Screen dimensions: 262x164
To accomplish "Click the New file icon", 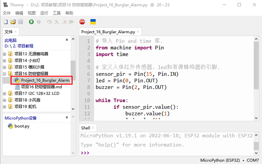I will (x=6, y=22).
